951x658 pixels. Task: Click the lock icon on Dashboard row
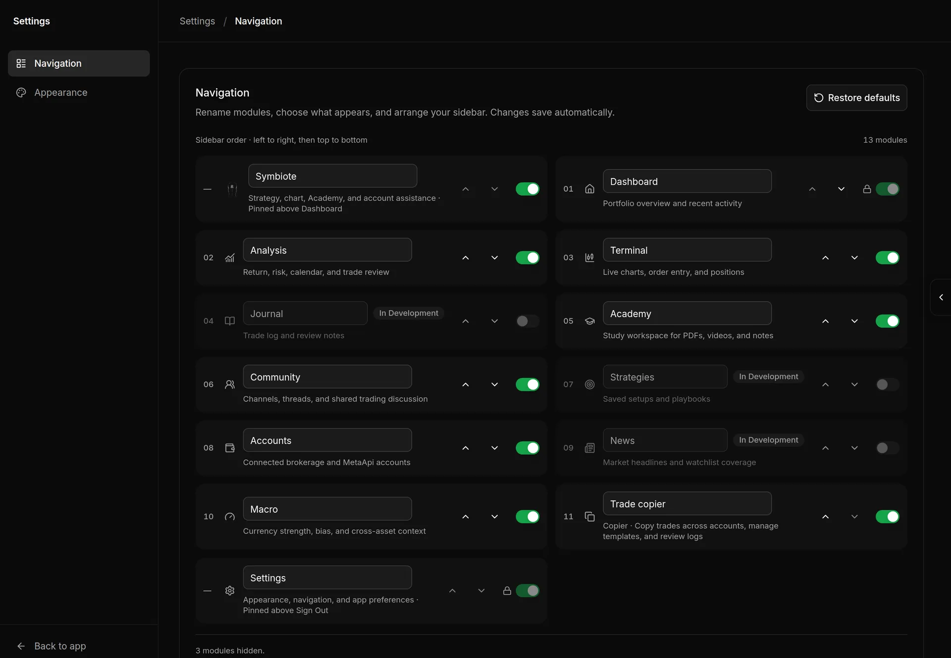[x=867, y=189]
